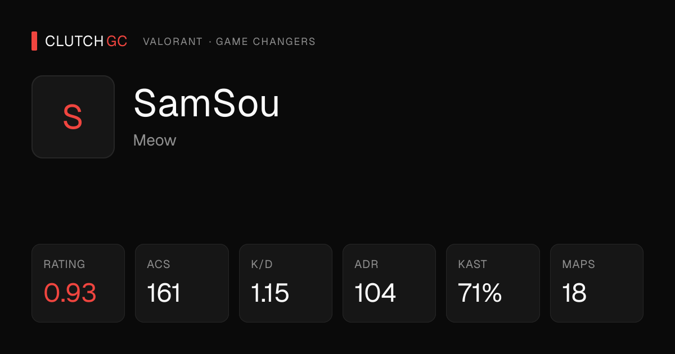The height and width of the screenshot is (354, 675).
Task: Select the K/D stat card
Action: tap(286, 283)
